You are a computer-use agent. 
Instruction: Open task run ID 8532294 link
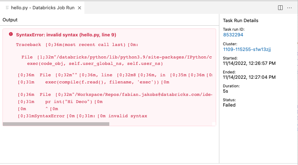233,35
